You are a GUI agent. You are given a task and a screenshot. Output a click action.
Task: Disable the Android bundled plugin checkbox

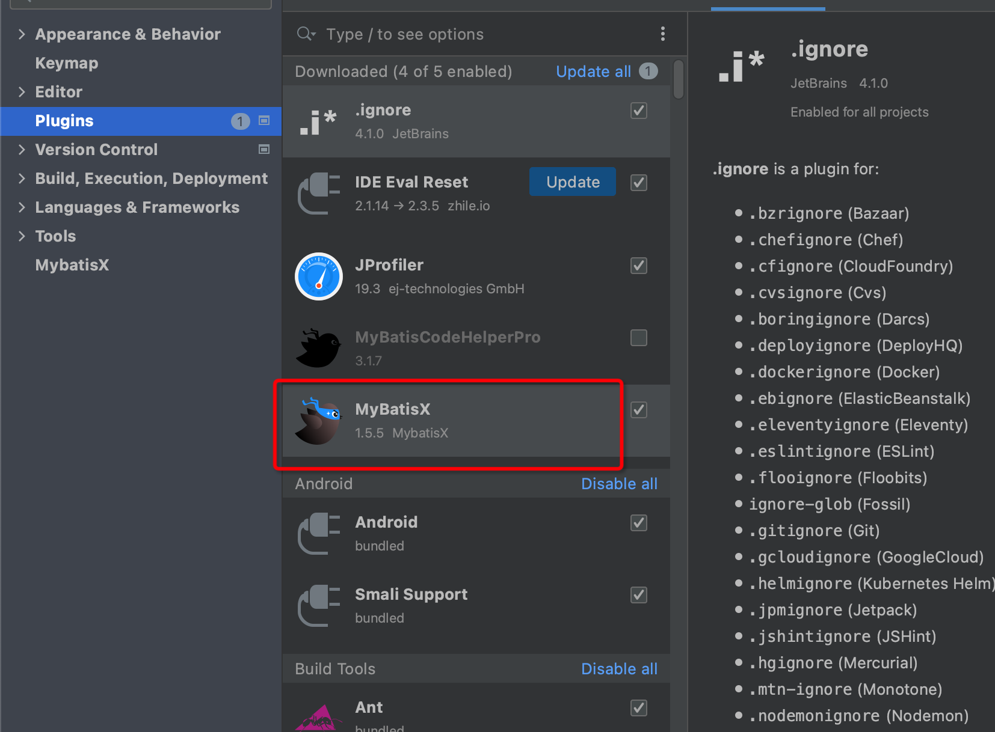pos(639,523)
